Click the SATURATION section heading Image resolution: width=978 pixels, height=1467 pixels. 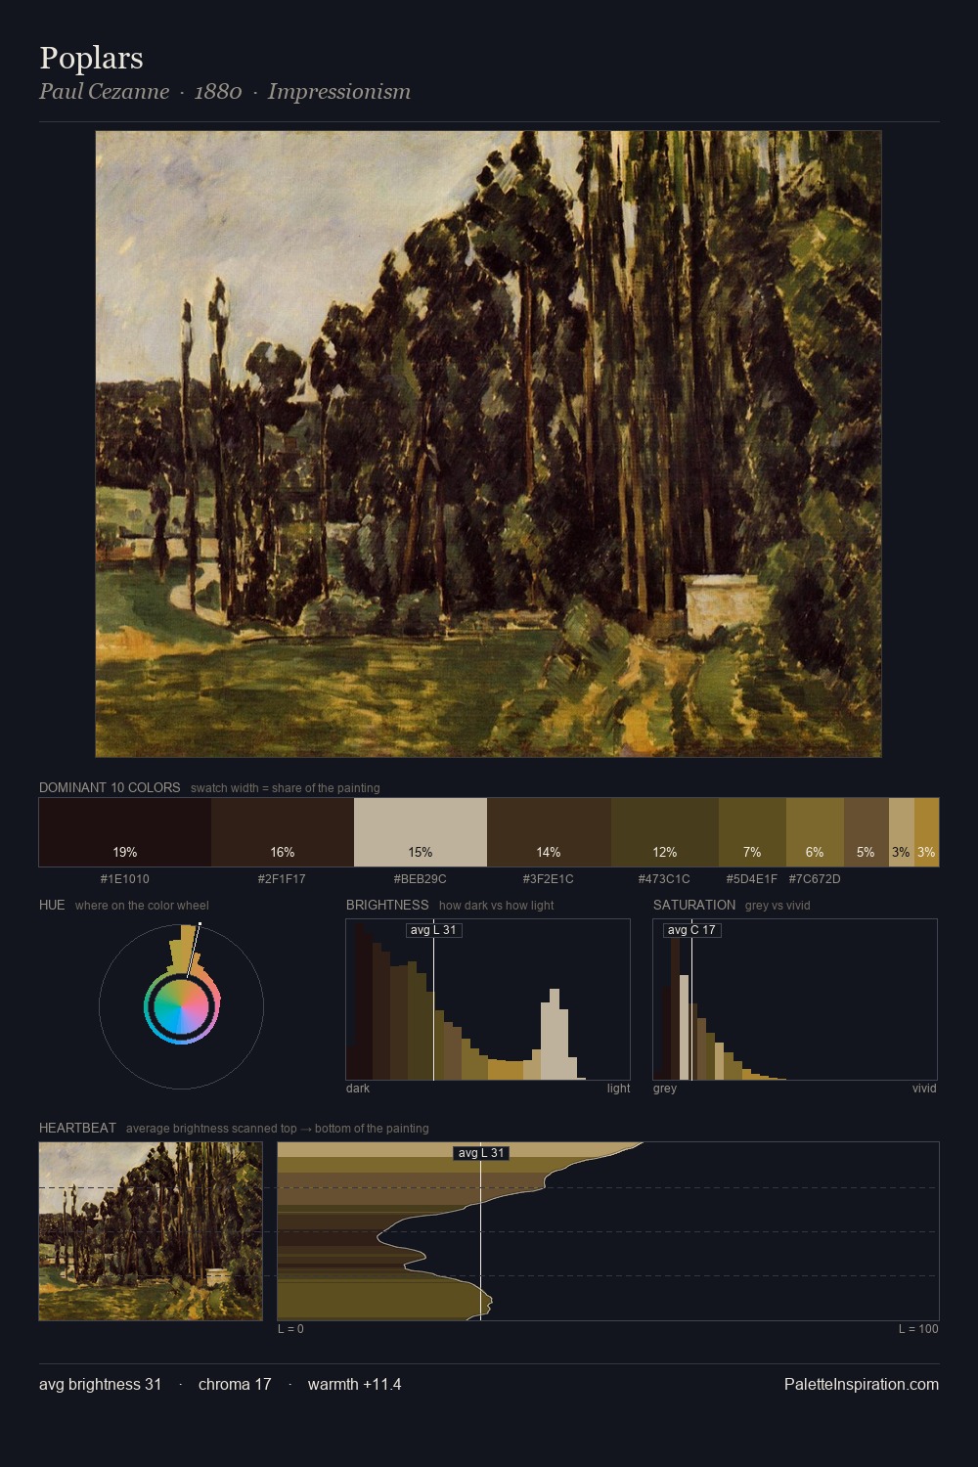pos(694,905)
